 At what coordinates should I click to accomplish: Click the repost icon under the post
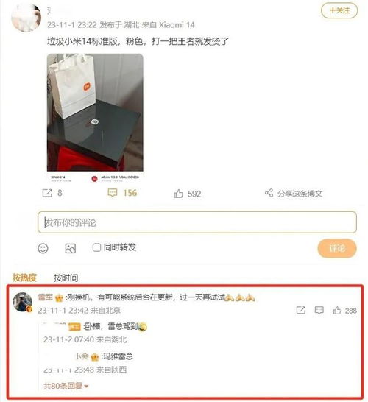click(47, 193)
